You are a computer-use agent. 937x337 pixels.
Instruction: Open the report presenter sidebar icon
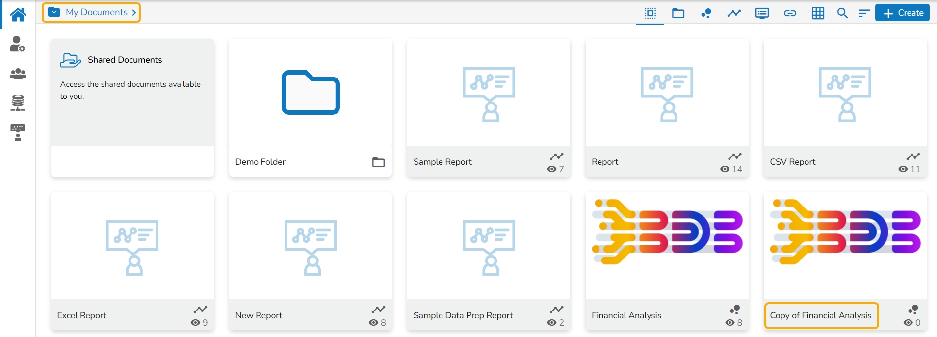point(18,132)
